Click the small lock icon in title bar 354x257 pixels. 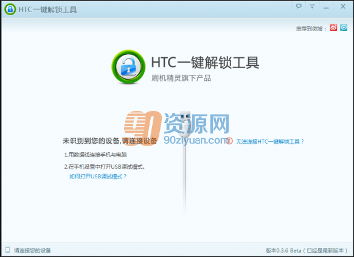(10, 9)
